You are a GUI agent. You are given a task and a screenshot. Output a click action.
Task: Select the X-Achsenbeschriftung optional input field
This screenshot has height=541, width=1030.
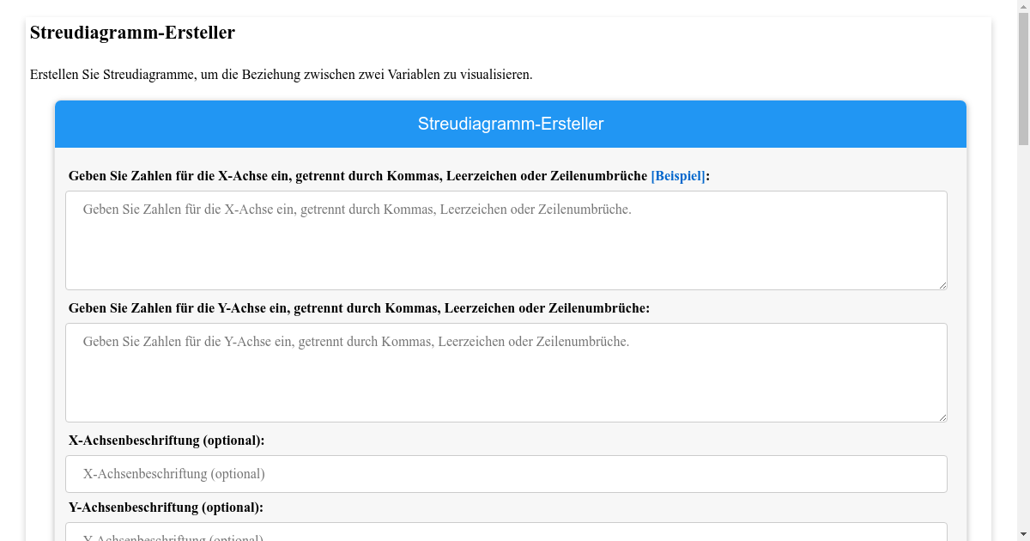pos(506,473)
